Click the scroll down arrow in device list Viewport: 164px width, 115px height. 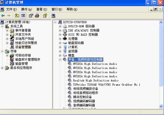click(161, 106)
